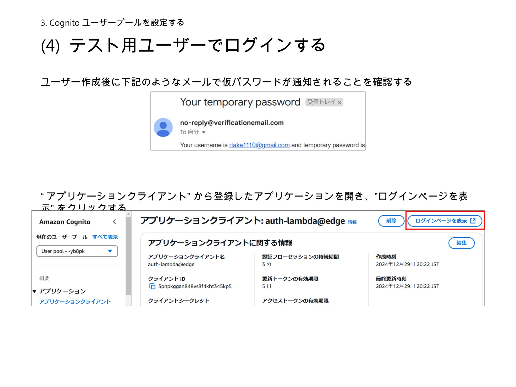Screen dimensions: 516x387
Task: Click the 情報 link beside the client title
Action: point(352,222)
